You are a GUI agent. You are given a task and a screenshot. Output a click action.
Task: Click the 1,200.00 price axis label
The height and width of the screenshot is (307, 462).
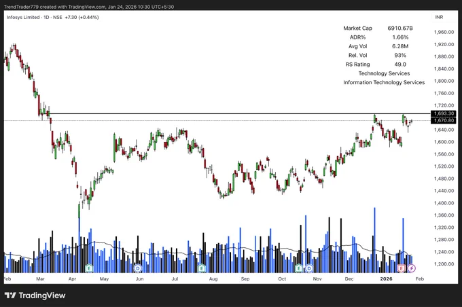pyautogui.click(x=444, y=264)
